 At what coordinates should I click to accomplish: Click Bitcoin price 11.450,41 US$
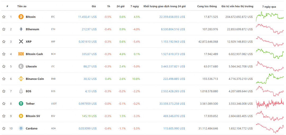pyautogui.click(x=87, y=17)
